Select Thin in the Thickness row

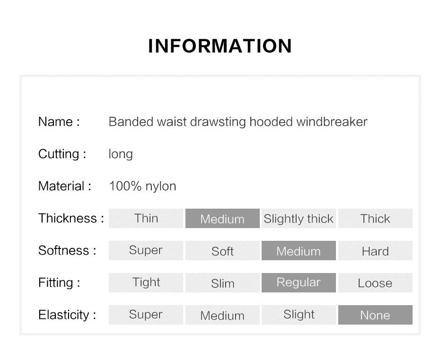tap(146, 218)
